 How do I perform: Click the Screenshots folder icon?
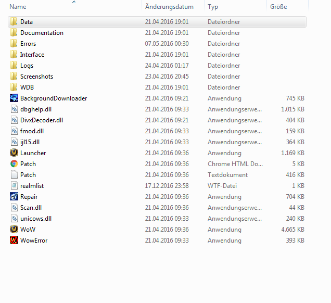(x=14, y=76)
